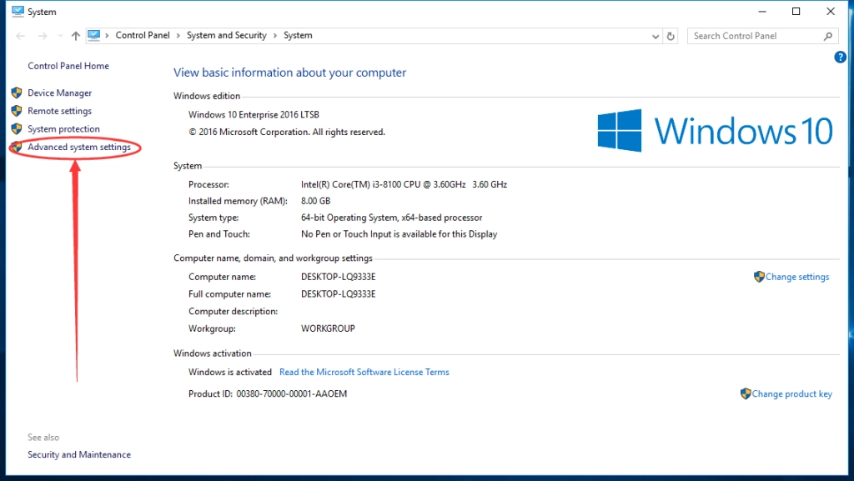The image size is (854, 481).
Task: Minimize the System window
Action: (x=762, y=12)
